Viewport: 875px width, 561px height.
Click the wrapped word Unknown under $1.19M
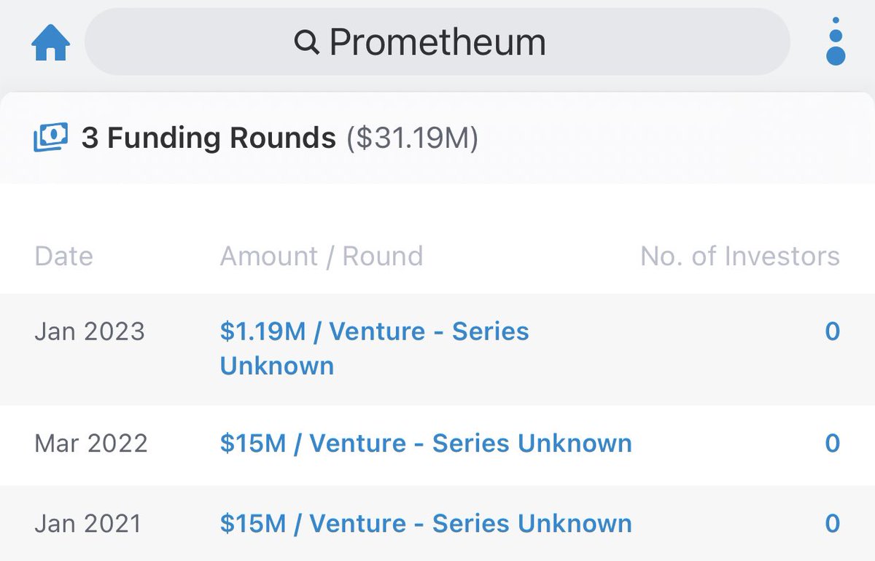277,366
